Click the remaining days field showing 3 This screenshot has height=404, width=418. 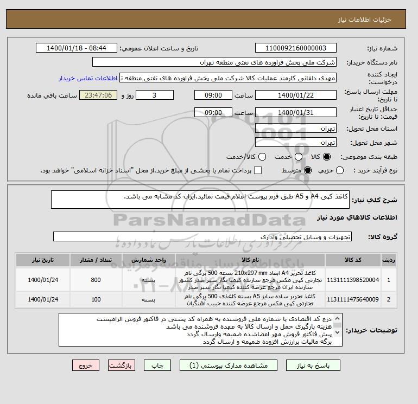[x=155, y=95]
